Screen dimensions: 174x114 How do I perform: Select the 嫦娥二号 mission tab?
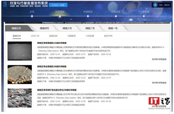pos(90,28)
